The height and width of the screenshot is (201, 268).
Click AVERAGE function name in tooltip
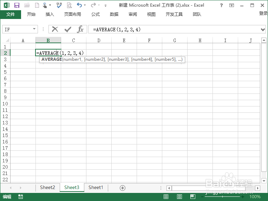point(51,59)
